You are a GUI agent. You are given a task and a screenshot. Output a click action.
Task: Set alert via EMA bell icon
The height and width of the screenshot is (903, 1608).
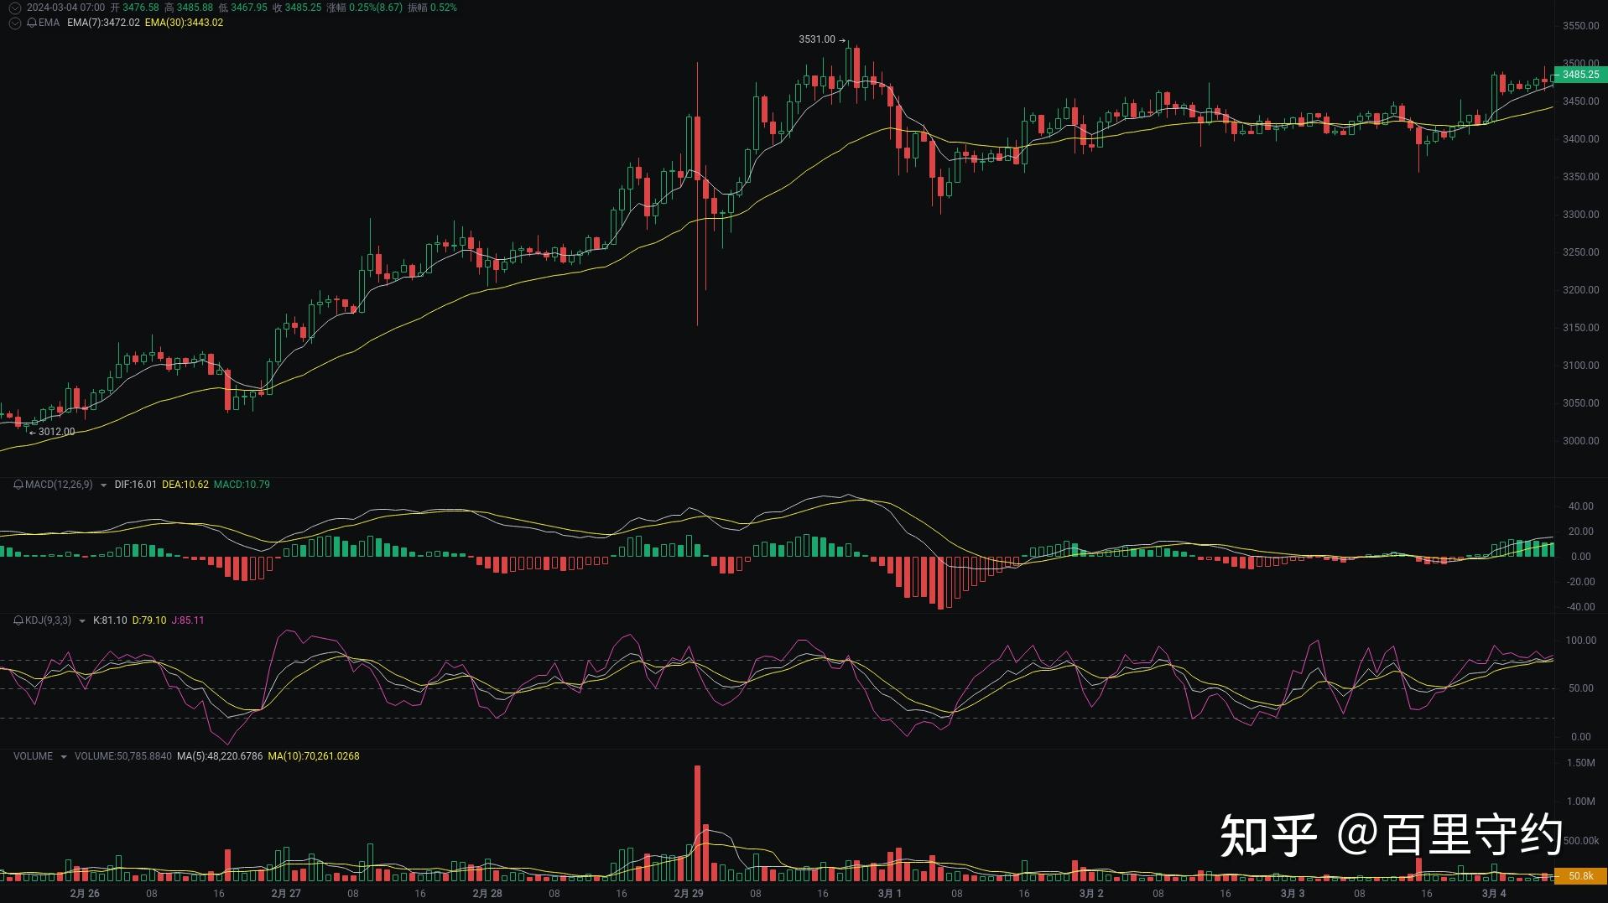pos(32,23)
